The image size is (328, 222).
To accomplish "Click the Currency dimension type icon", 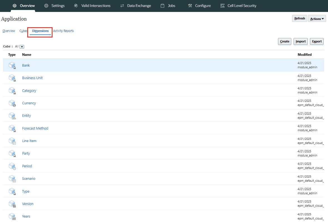I will coord(12,103).
